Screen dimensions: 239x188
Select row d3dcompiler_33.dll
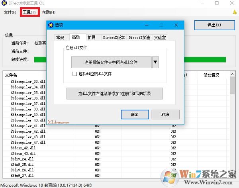28,82
